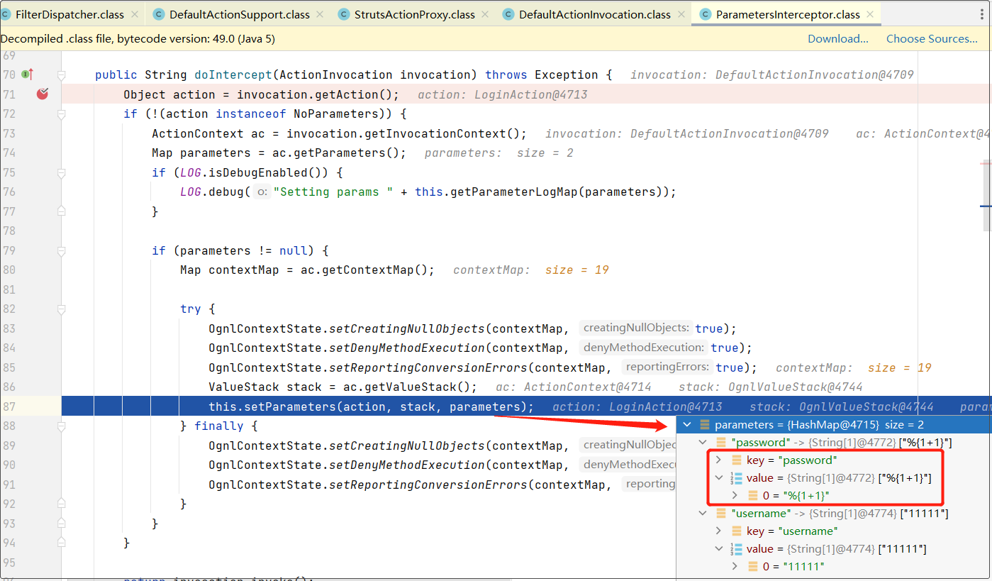Click the "Setting params " string literal
Viewport: 992px width, 581px height.
click(333, 192)
